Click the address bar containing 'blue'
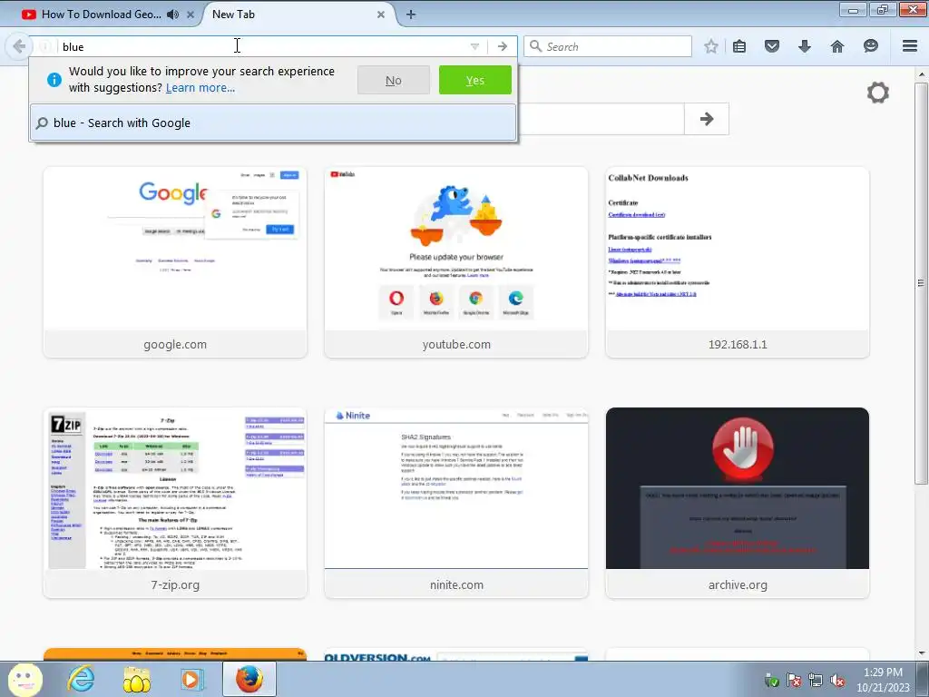The height and width of the screenshot is (697, 929). (260, 46)
